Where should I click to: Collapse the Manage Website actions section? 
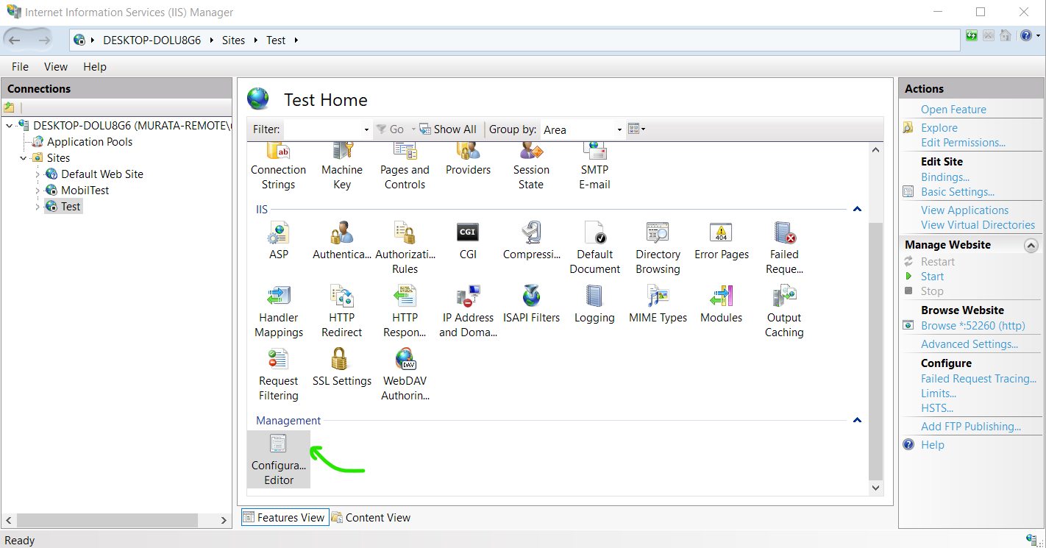(1031, 245)
